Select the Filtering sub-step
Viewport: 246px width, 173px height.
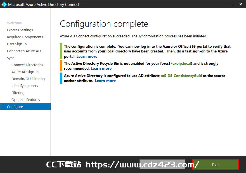tap(18, 93)
